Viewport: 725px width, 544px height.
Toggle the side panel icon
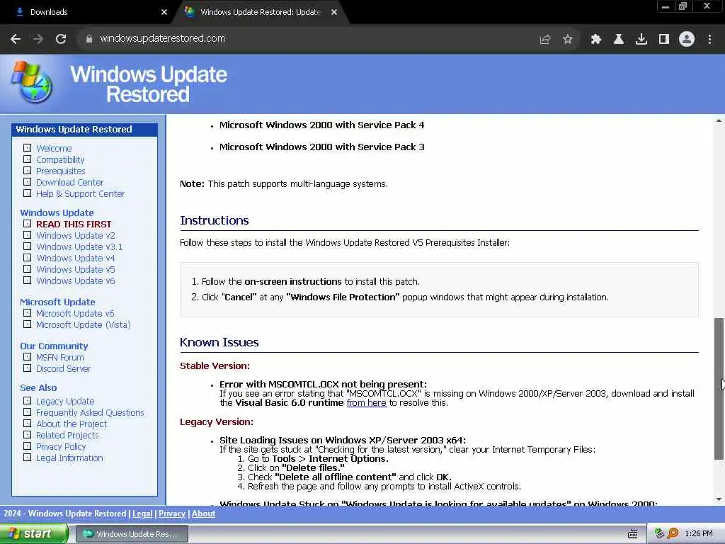pos(664,40)
